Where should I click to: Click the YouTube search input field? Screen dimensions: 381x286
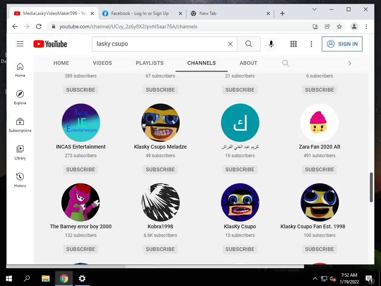pyautogui.click(x=160, y=44)
